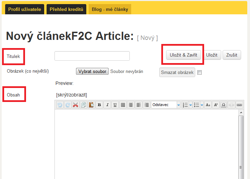Align text to the left
Image resolution: width=250 pixels, height=179 pixels.
coord(139,105)
